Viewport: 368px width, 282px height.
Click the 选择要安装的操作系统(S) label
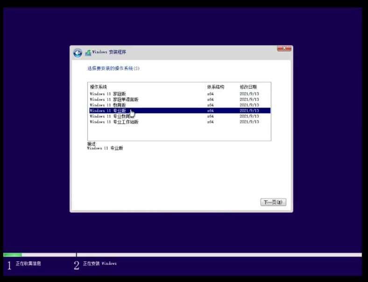click(113, 69)
